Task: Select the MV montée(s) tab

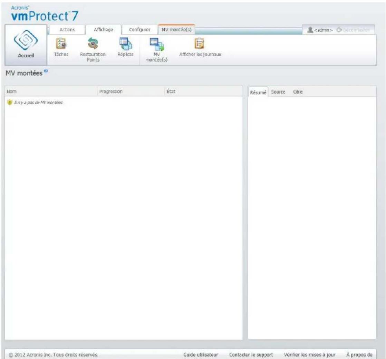Action: [x=176, y=30]
